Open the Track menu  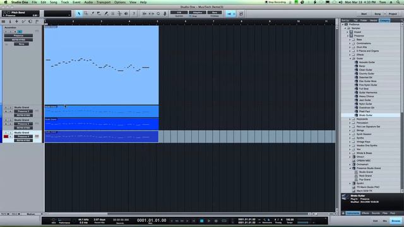click(x=64, y=3)
